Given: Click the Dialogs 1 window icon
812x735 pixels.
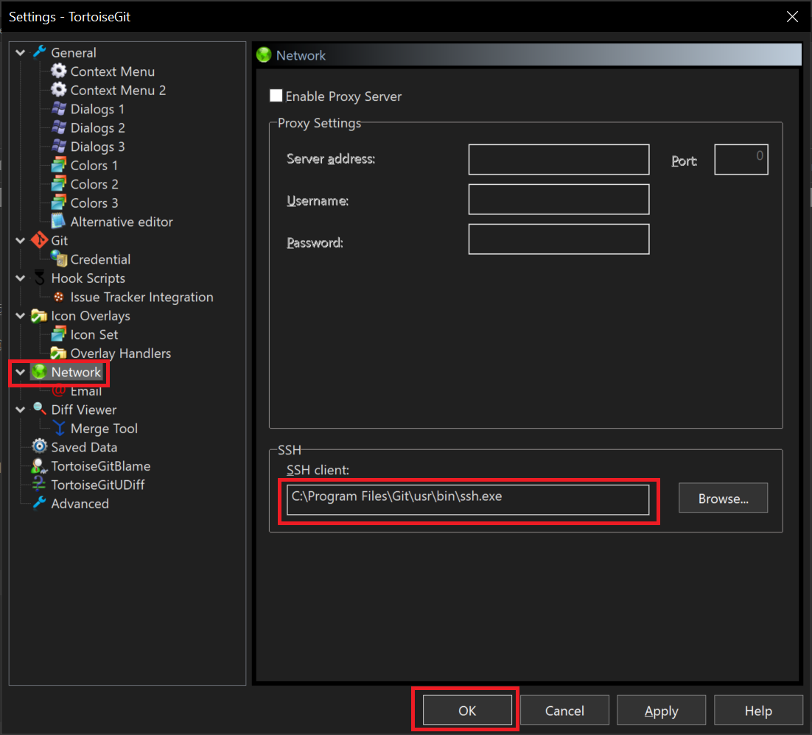Looking at the screenshot, I should point(58,109).
